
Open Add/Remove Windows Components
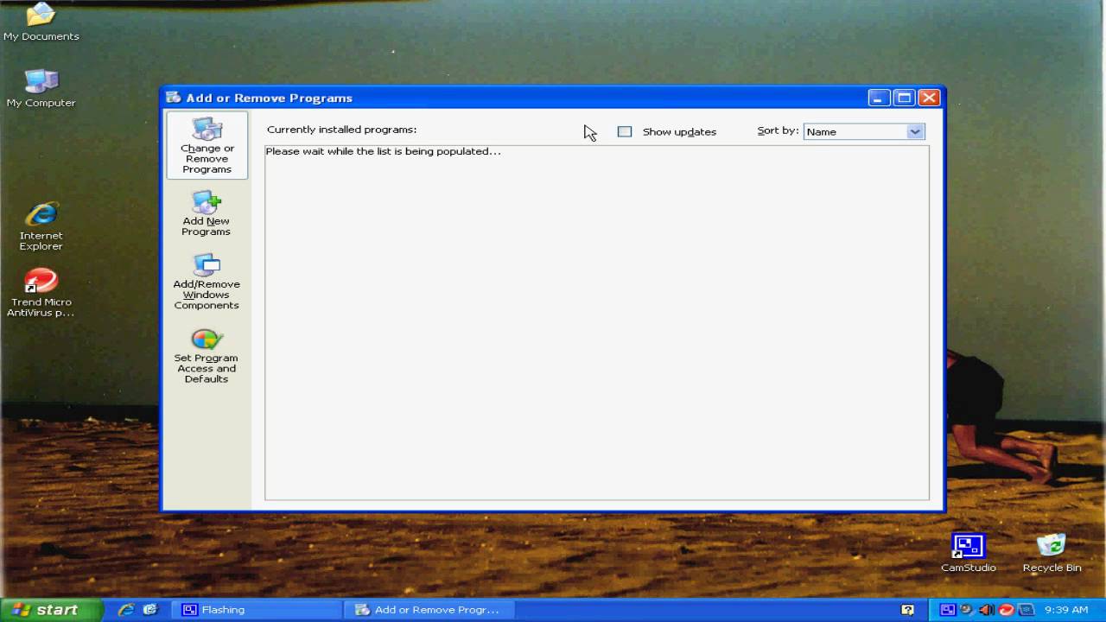[206, 282]
